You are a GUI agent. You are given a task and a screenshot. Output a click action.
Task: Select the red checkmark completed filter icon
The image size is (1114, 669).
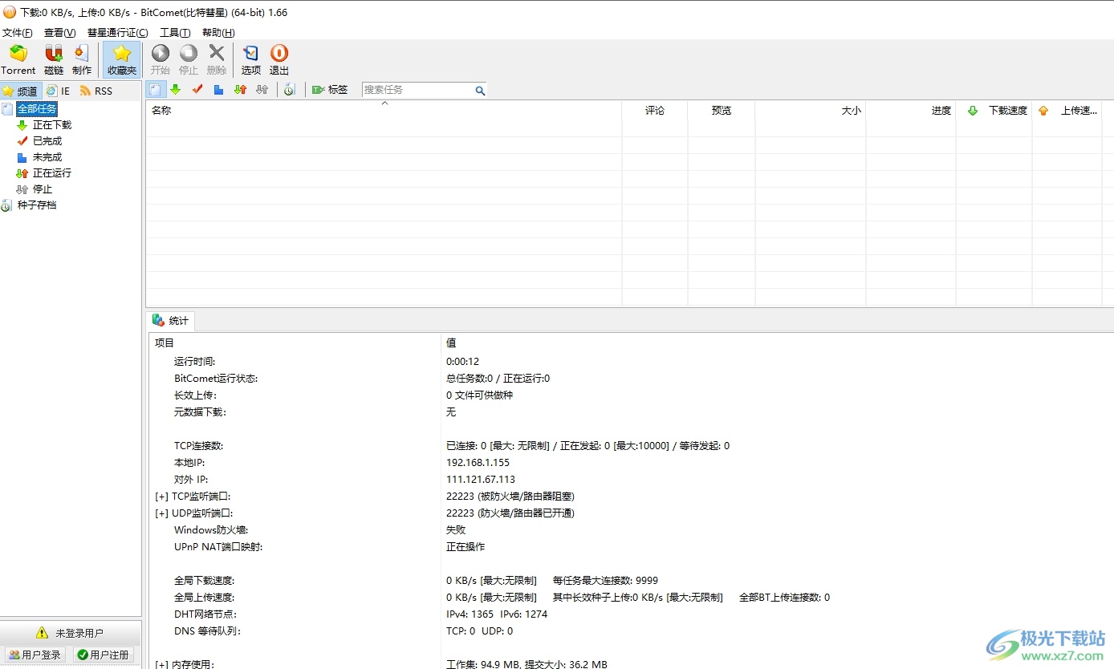(x=197, y=90)
